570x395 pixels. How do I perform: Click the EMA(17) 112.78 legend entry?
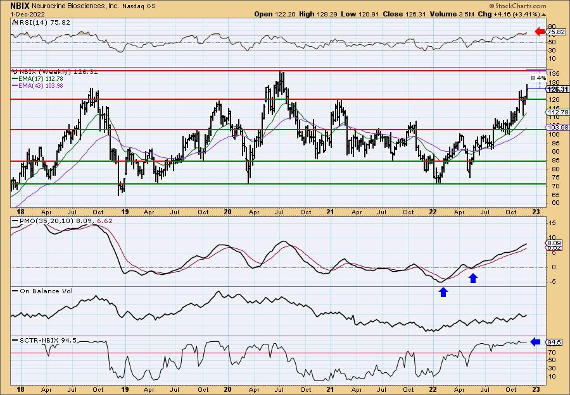click(x=41, y=79)
